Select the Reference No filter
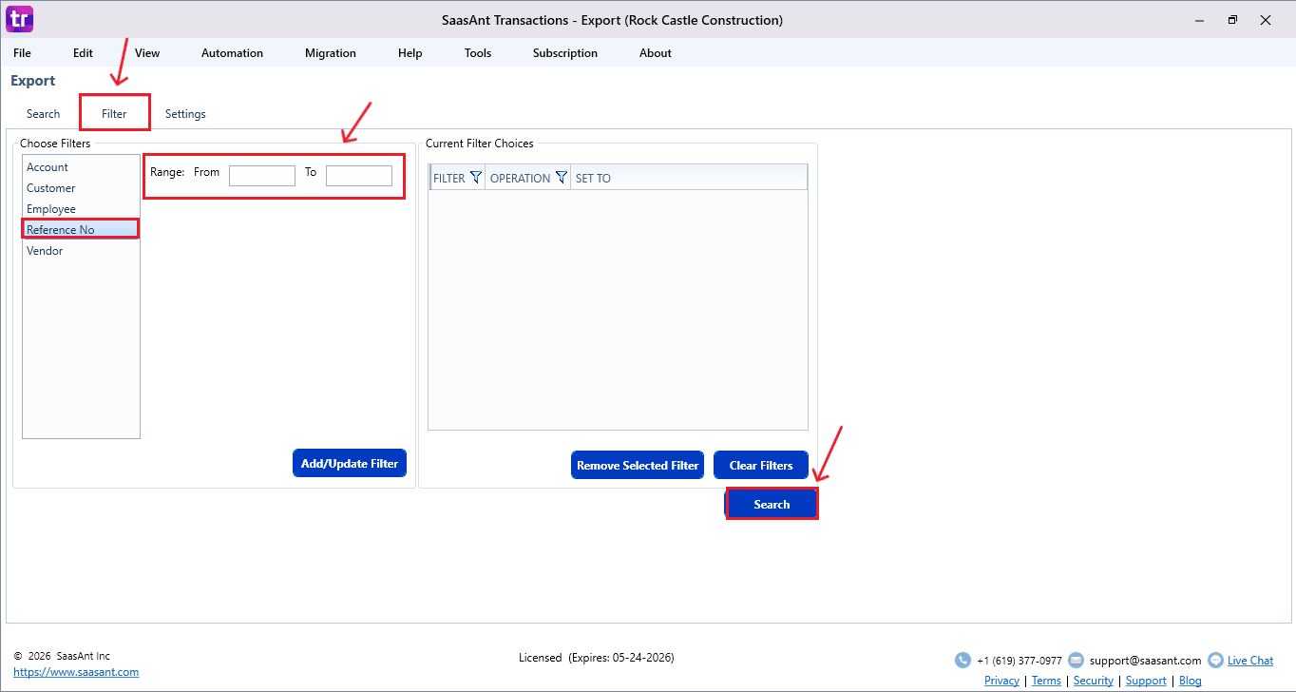The width and height of the screenshot is (1296, 692). click(x=81, y=230)
